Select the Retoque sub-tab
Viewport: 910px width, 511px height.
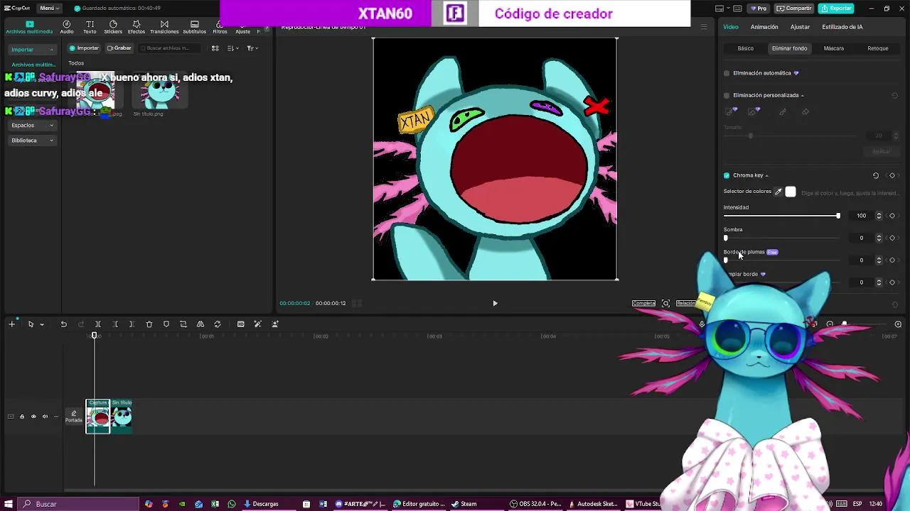pyautogui.click(x=878, y=48)
